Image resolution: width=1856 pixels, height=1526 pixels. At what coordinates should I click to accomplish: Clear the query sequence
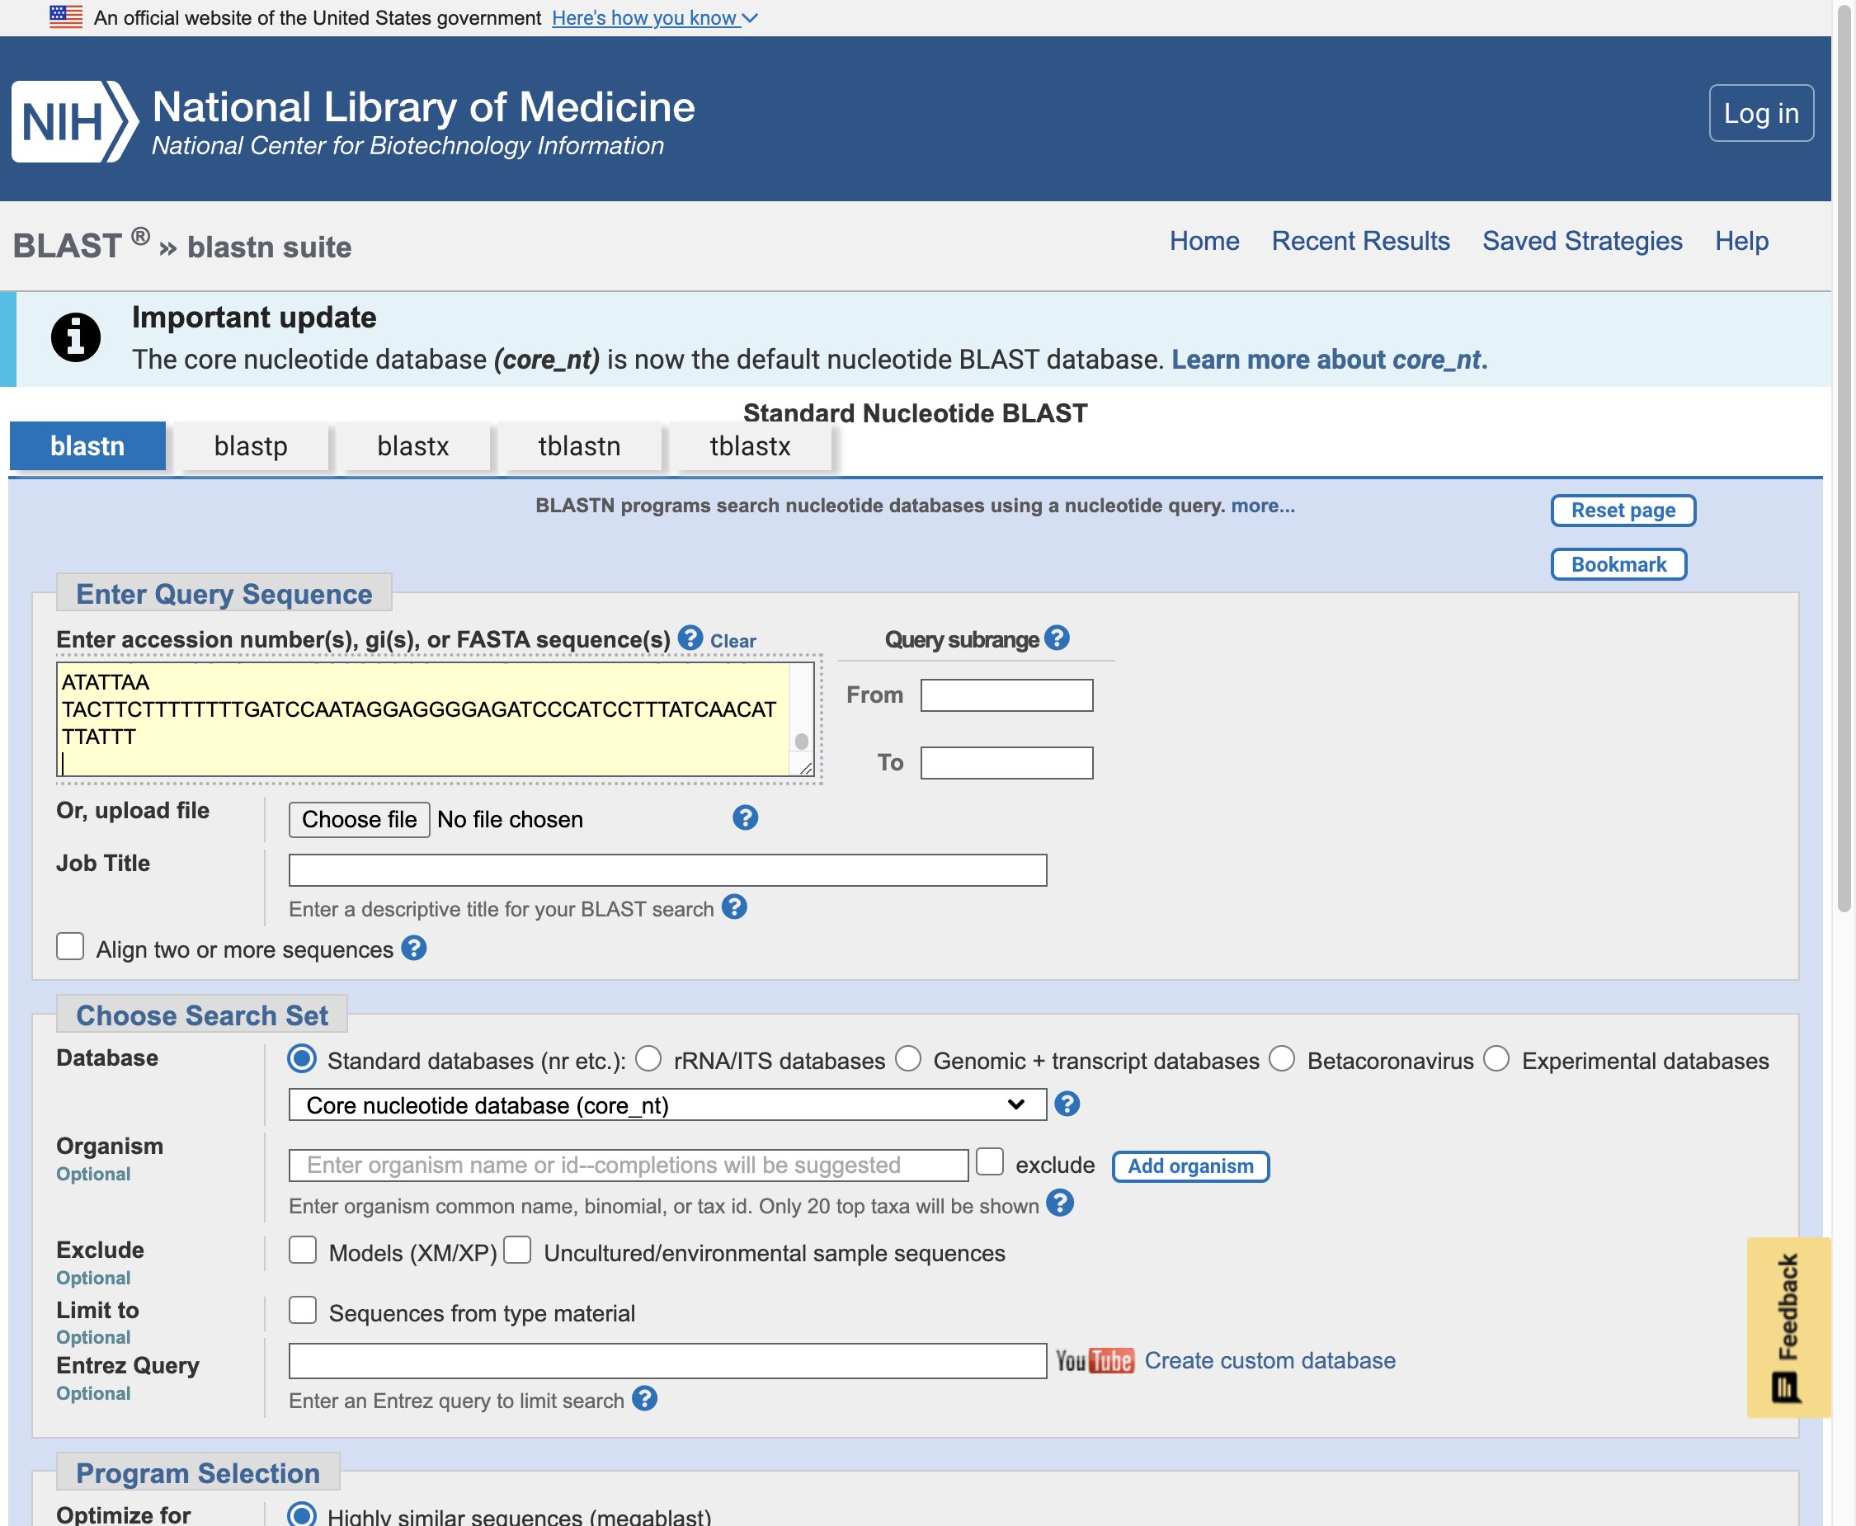click(733, 642)
